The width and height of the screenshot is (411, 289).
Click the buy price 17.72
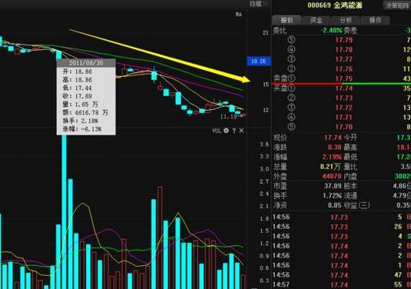coord(344,108)
